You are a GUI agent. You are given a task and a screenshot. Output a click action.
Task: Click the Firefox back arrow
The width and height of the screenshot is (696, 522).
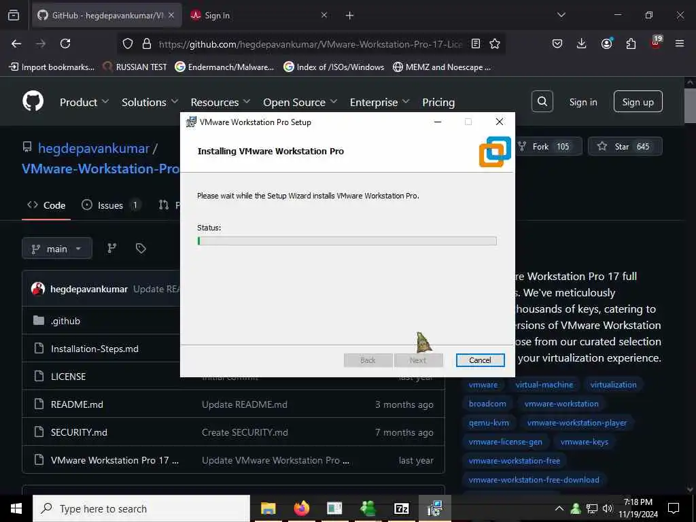(x=16, y=43)
